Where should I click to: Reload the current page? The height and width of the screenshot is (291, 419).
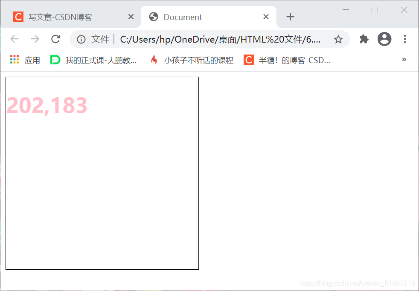click(55, 39)
